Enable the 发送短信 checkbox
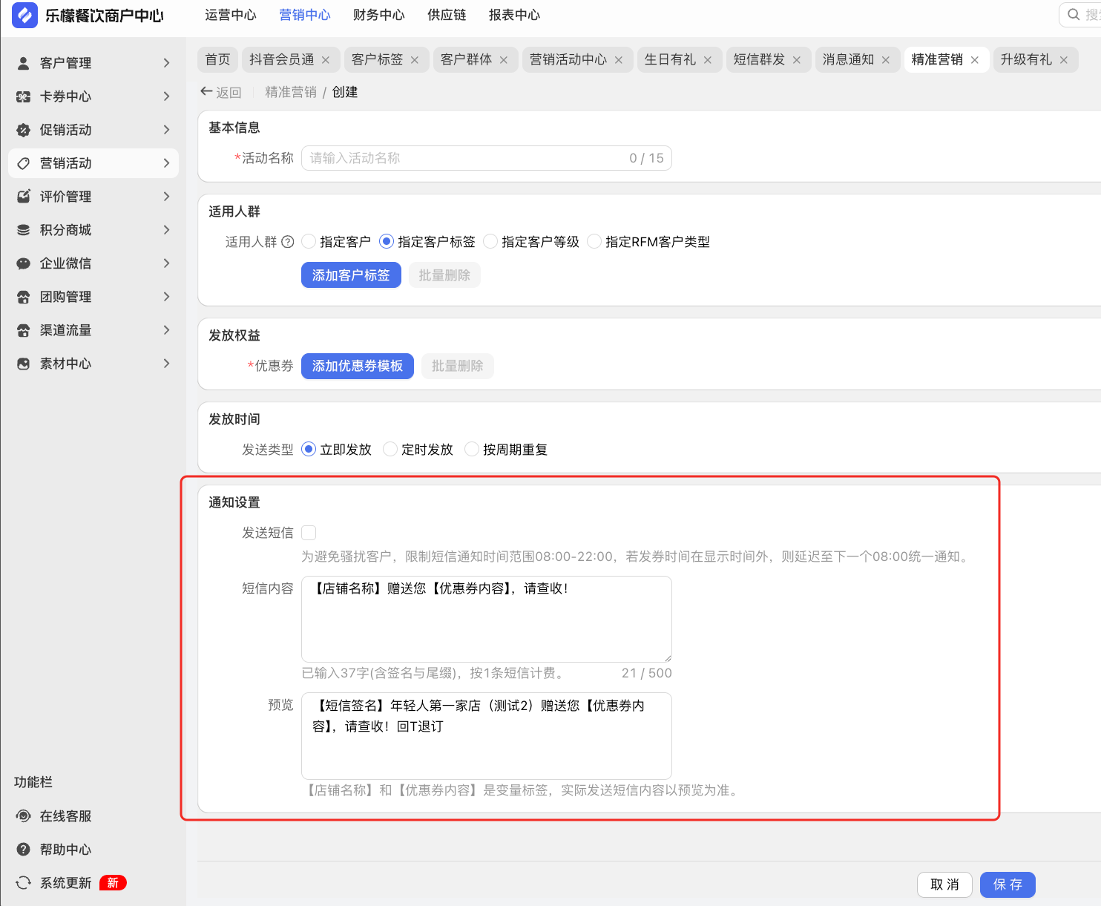This screenshot has height=906, width=1101. [309, 533]
